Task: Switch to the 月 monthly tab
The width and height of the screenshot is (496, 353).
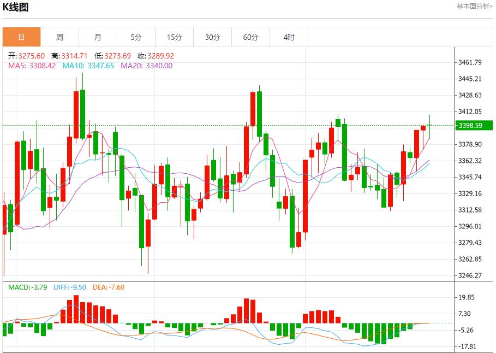Action: click(98, 37)
